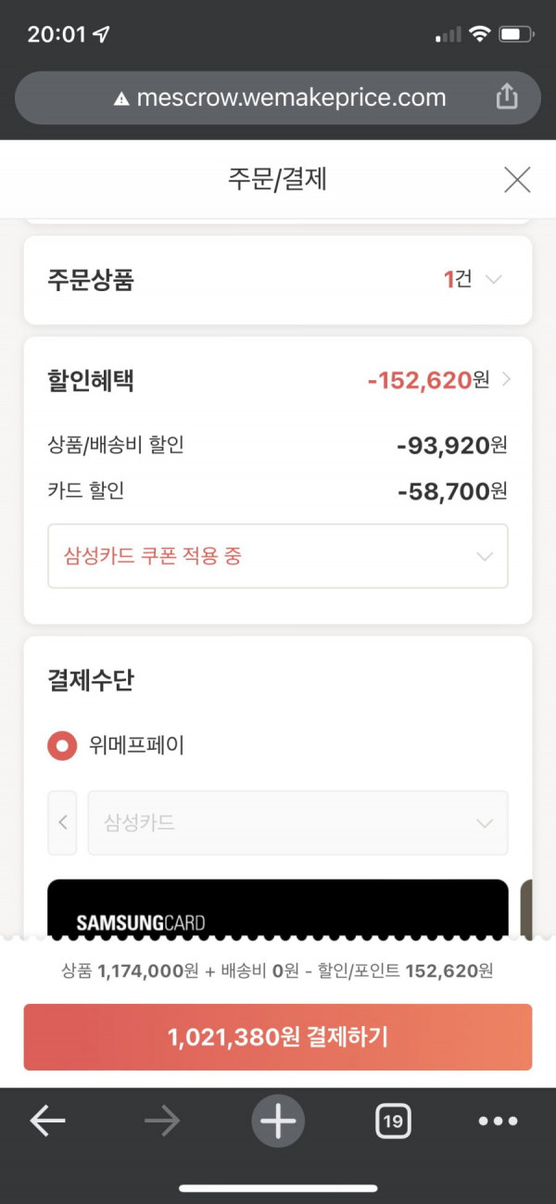Open the tab switcher showing 19 tabs
This screenshot has width=556, height=1204.
point(393,1122)
